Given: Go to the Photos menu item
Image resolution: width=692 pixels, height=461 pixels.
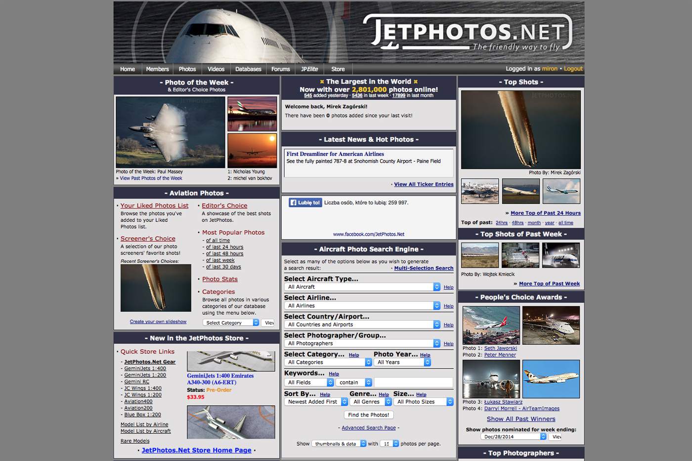Looking at the screenshot, I should (187, 69).
